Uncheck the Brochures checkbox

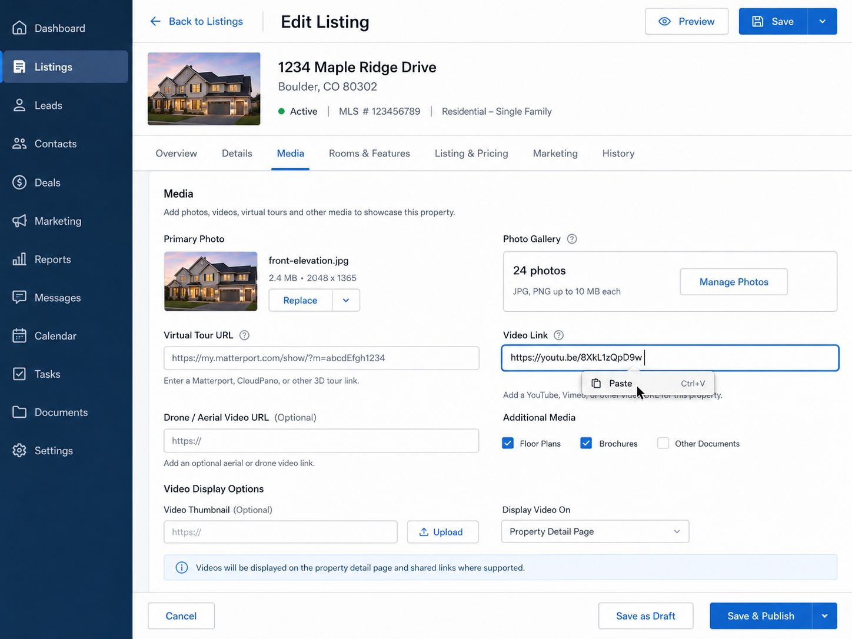click(x=586, y=443)
